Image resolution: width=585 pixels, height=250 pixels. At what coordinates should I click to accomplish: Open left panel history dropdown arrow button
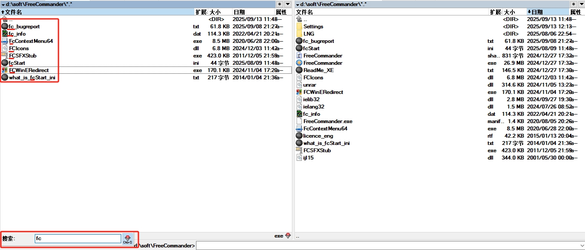click(288, 4)
